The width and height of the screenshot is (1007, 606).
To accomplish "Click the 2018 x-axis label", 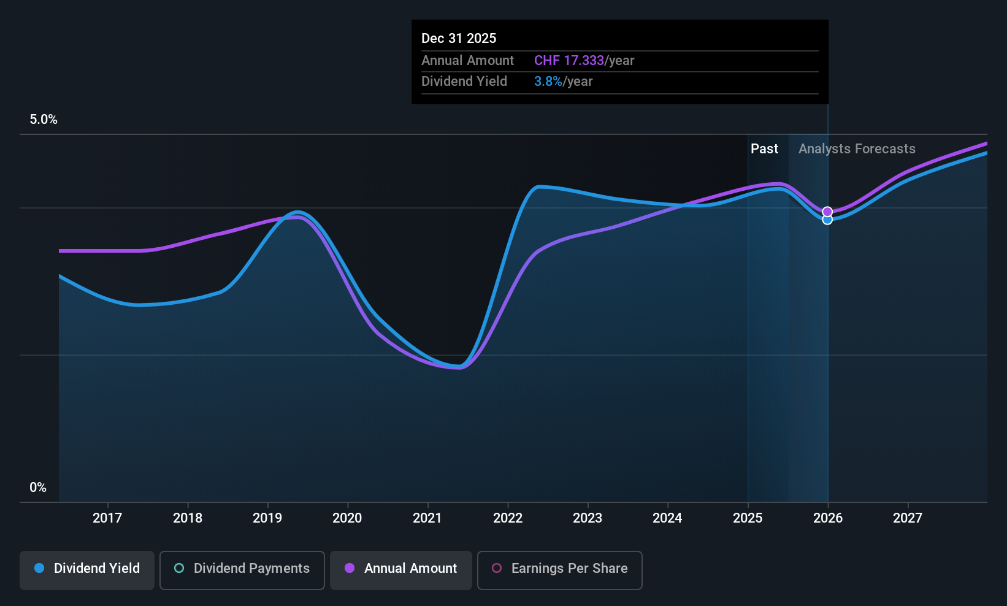I will pos(188,518).
